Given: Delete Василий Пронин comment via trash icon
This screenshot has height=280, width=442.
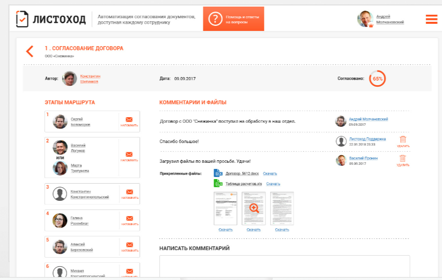Looking at the screenshot, I should 403,158.
